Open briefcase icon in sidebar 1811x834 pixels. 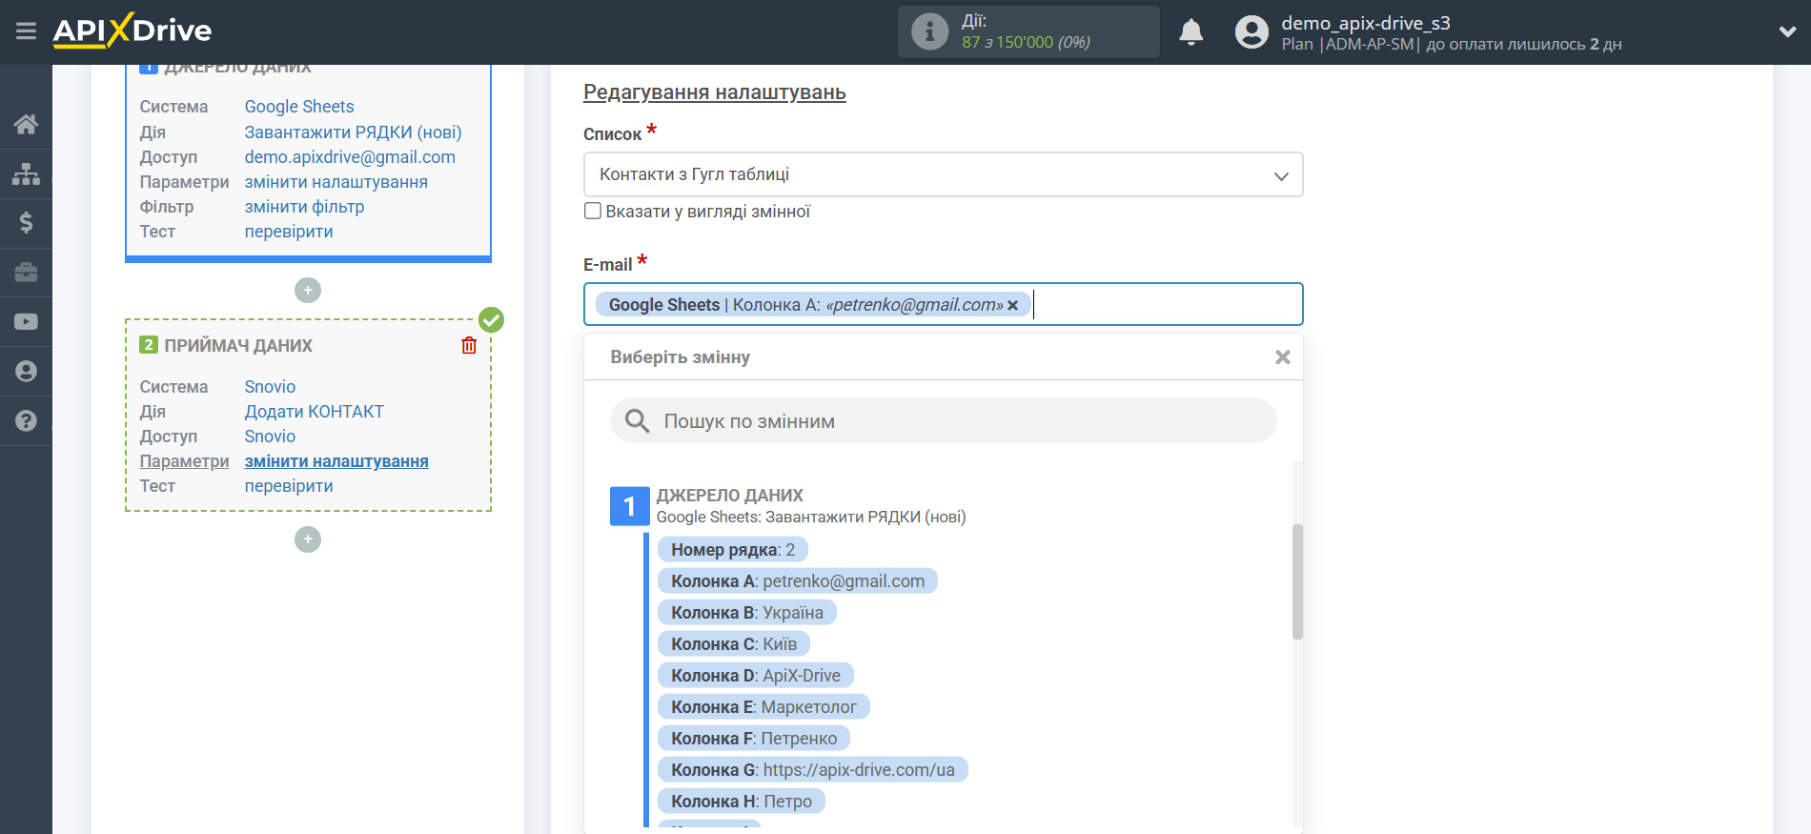pyautogui.click(x=26, y=273)
